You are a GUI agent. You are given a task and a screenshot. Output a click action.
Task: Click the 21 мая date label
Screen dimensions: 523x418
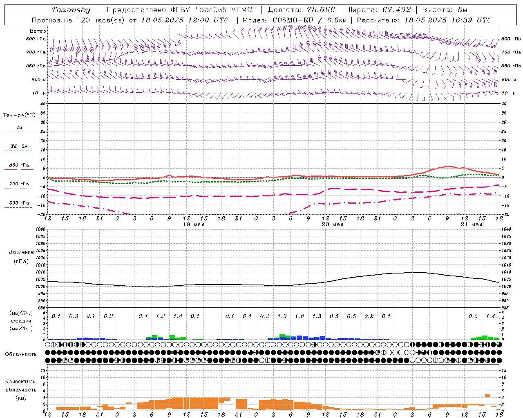(472, 225)
